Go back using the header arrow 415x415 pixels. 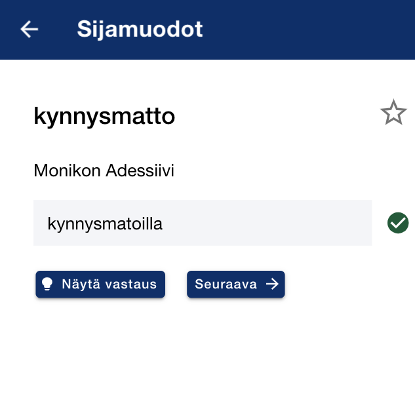pyautogui.click(x=30, y=30)
